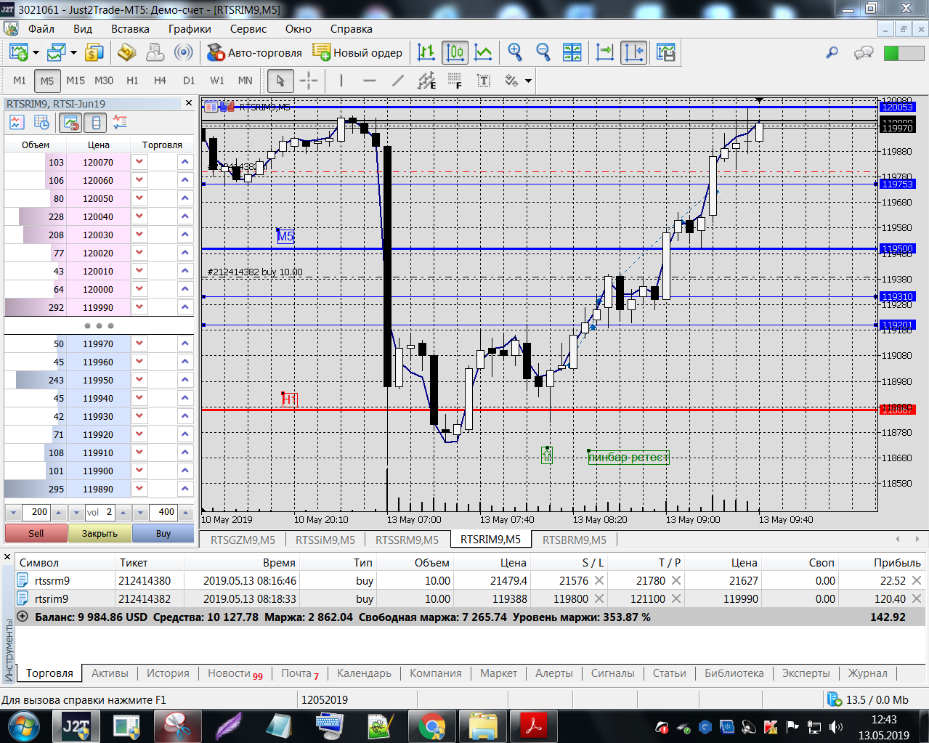Open the Графики menu
The image size is (929, 743).
[x=190, y=29]
